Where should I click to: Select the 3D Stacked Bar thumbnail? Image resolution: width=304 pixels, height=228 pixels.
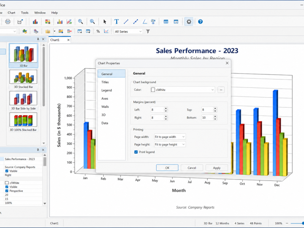24,79
